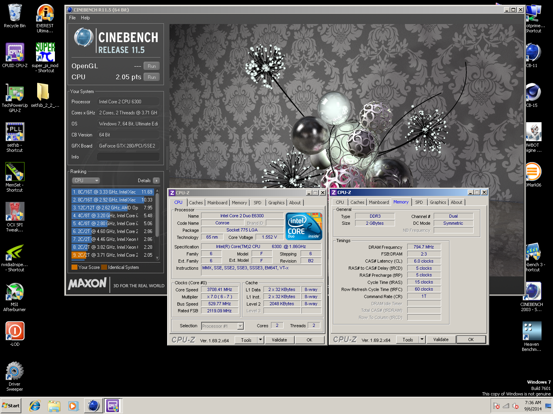Click the DRAM Frequency 794.7 MHz value
This screenshot has width=553, height=414.
coord(423,247)
